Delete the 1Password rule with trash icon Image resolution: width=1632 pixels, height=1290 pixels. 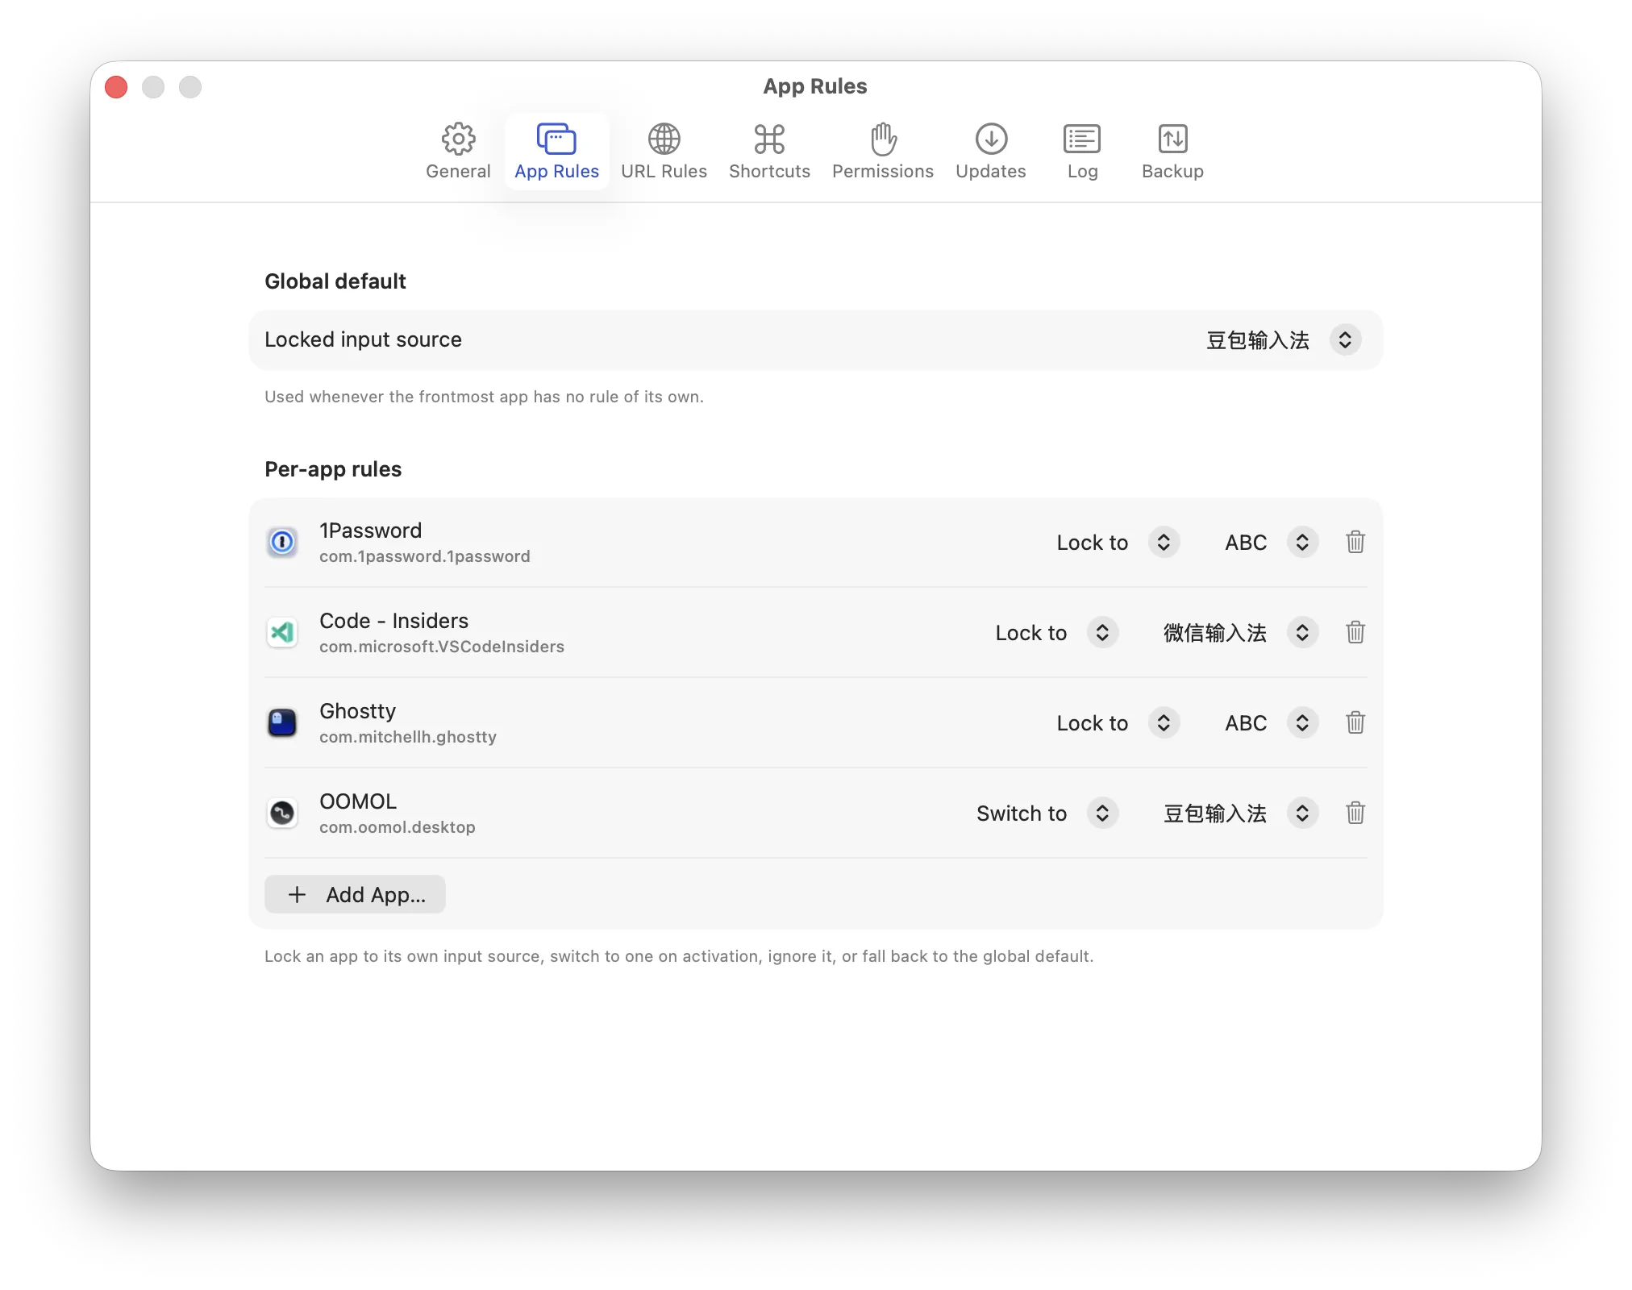1355,543
